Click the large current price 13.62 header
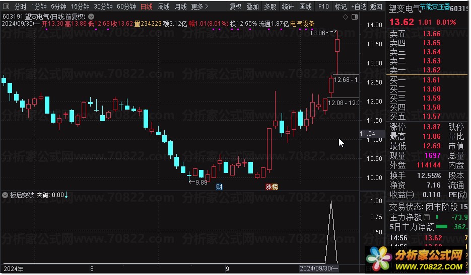Screen dimensions: 471x275 pos(401,22)
